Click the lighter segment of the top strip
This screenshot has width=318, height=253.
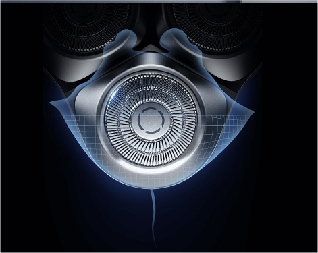tap(279, 1)
